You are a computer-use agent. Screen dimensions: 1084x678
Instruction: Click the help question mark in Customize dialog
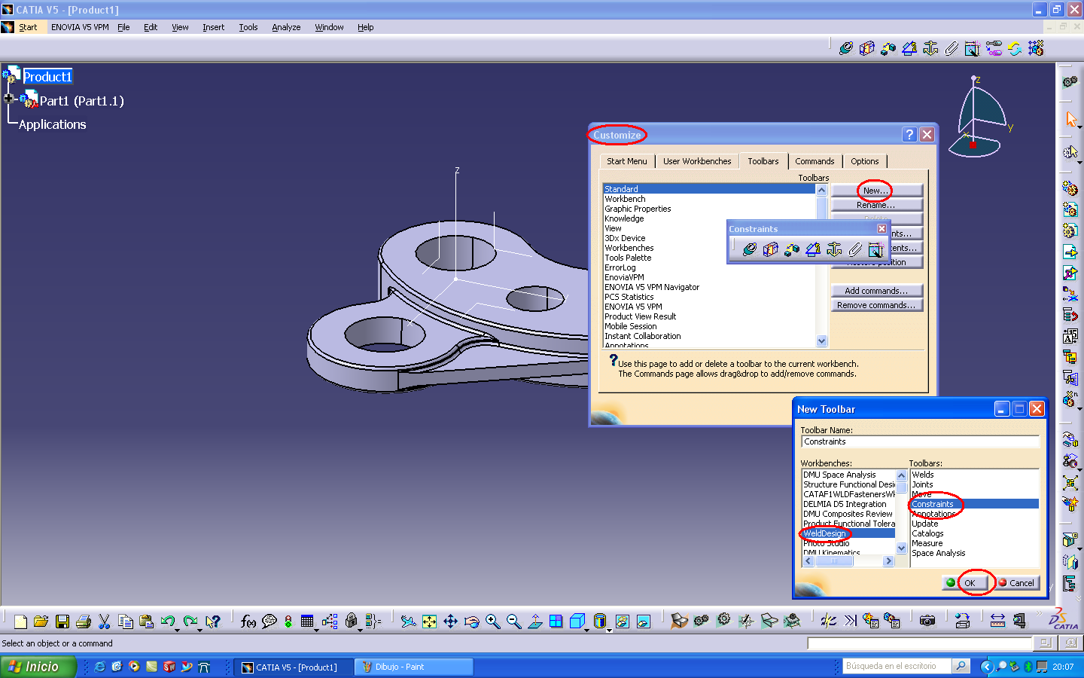[909, 134]
